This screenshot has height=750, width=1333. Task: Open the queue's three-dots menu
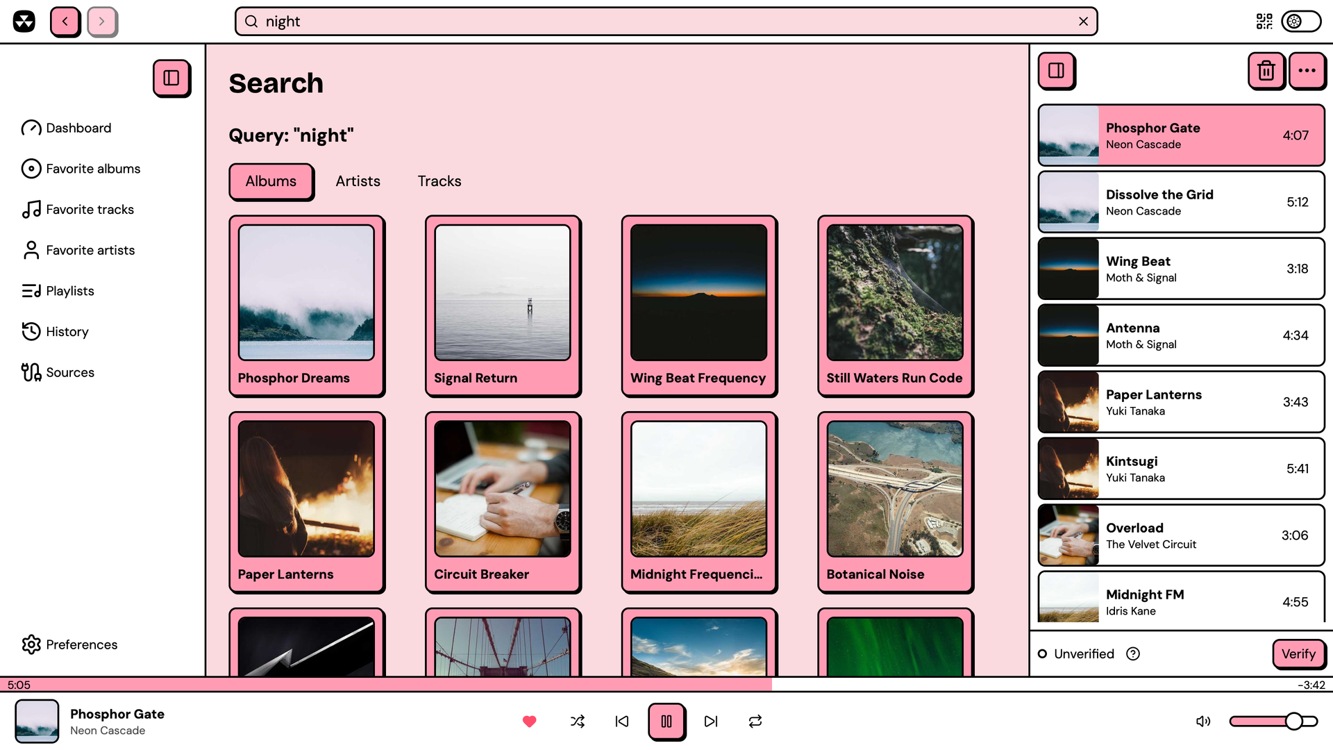coord(1307,70)
